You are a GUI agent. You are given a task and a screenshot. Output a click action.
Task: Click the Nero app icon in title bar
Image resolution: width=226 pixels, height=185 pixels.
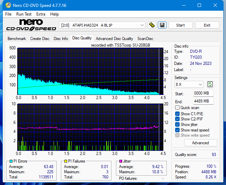[x=8, y=5]
